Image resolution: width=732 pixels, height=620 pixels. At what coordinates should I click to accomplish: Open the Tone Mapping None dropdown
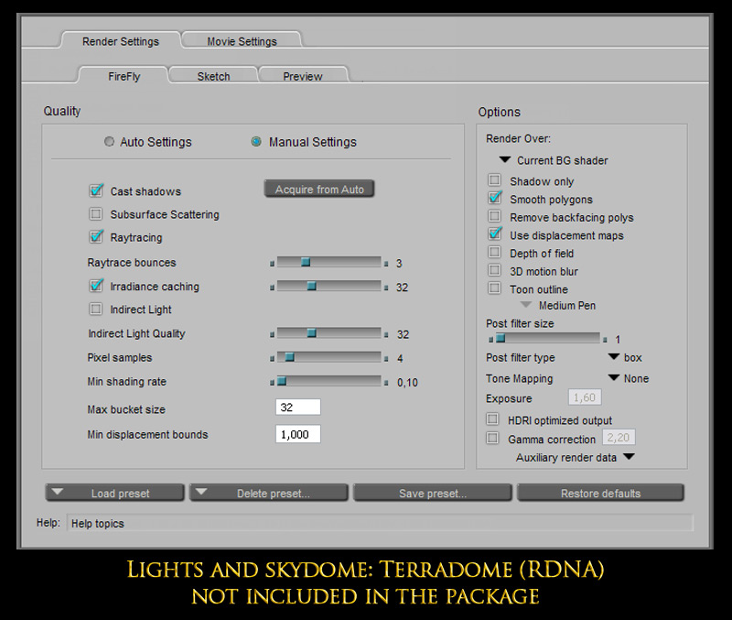613,377
